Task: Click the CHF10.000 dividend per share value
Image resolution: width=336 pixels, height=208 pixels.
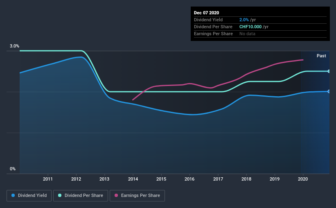Action: [250, 27]
